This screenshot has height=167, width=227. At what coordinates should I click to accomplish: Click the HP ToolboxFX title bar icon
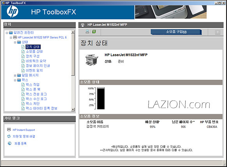tap(3, 3)
